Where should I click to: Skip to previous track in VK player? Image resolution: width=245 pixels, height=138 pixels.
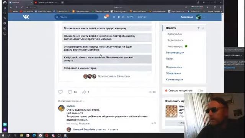pos(114,17)
